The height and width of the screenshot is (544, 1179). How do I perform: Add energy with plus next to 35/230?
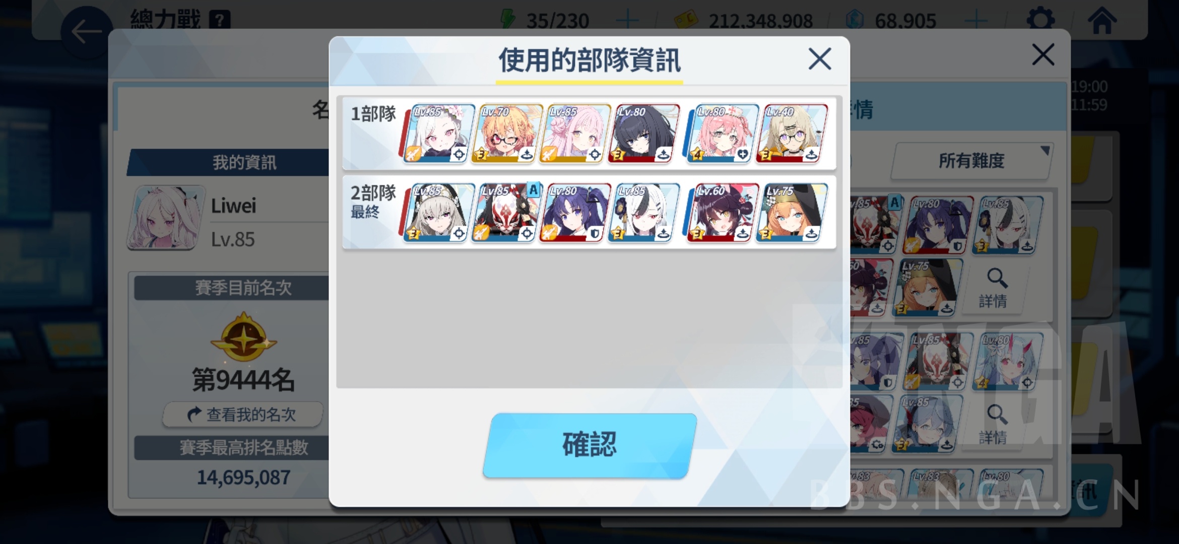[627, 21]
